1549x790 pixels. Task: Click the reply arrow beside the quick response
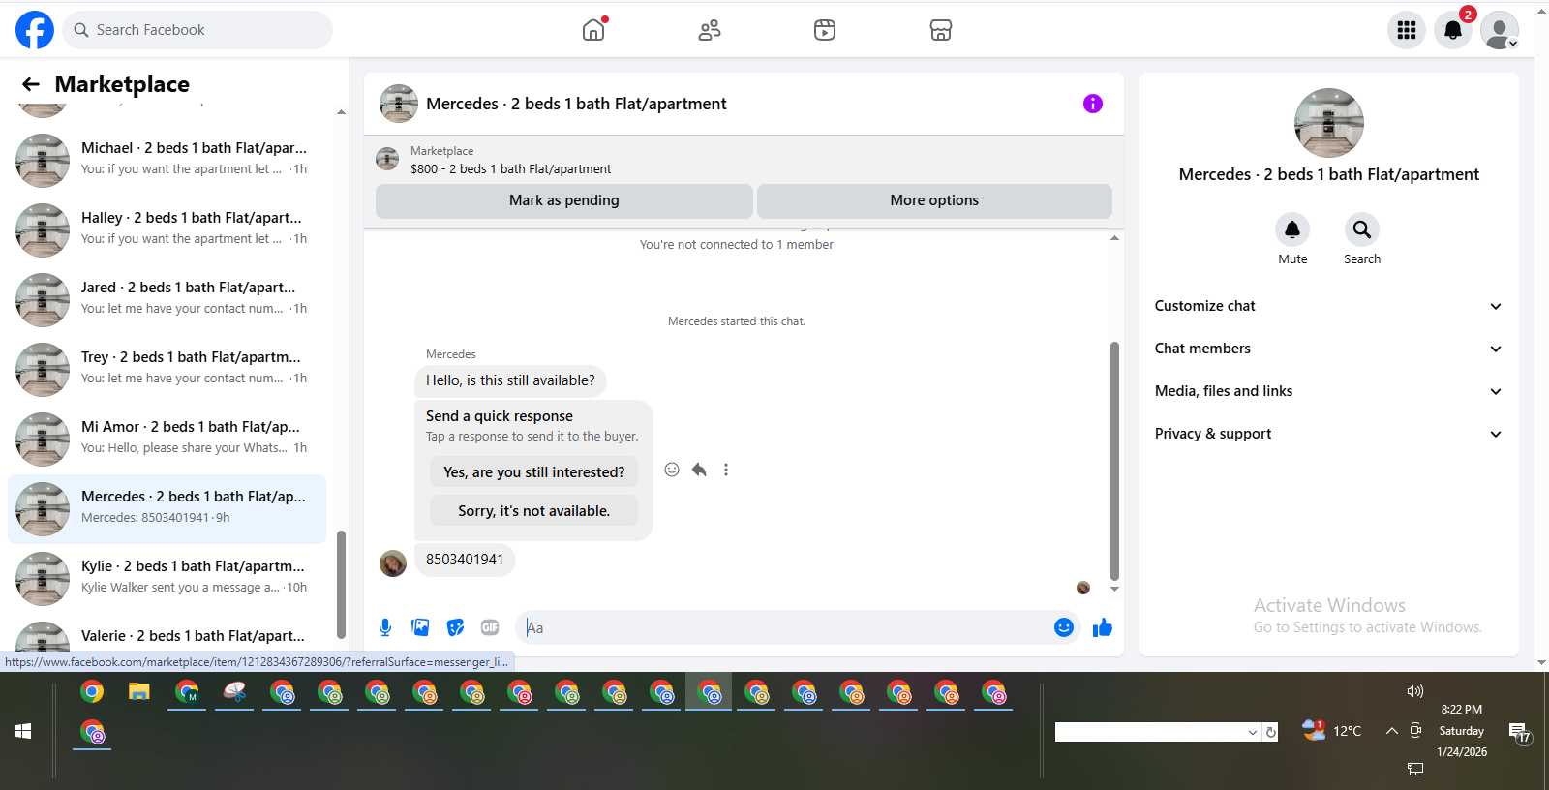coord(699,470)
